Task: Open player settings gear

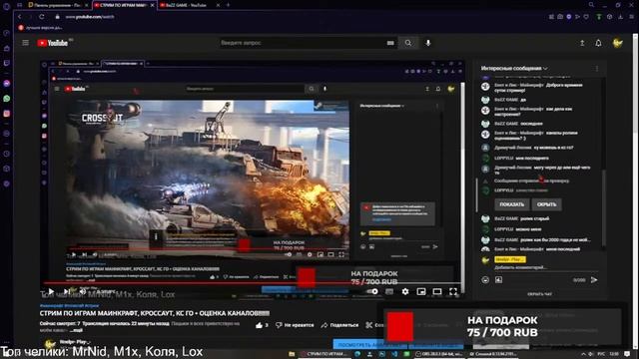Action: (x=405, y=291)
